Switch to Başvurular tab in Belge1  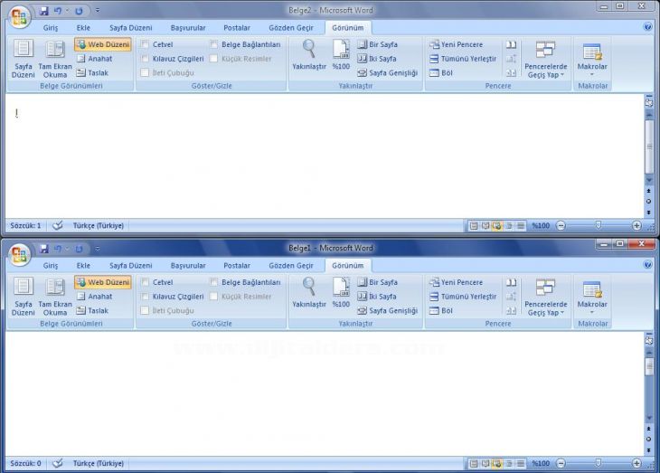coord(188,265)
